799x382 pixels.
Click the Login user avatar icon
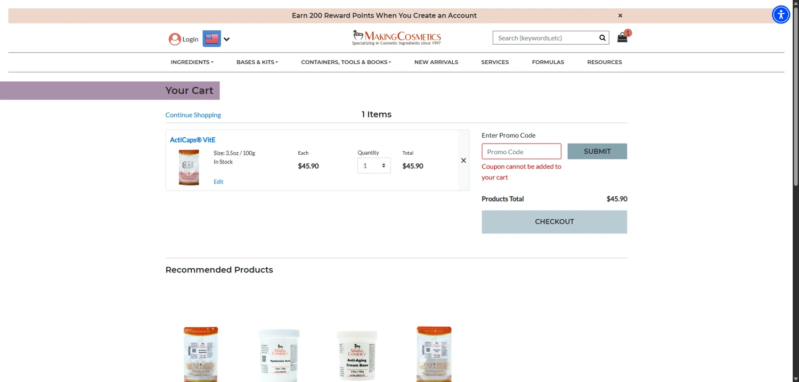click(175, 39)
